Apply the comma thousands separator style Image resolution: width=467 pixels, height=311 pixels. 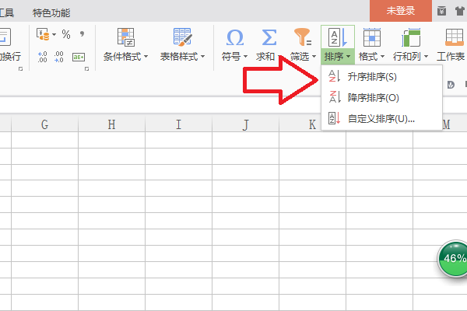point(83,33)
